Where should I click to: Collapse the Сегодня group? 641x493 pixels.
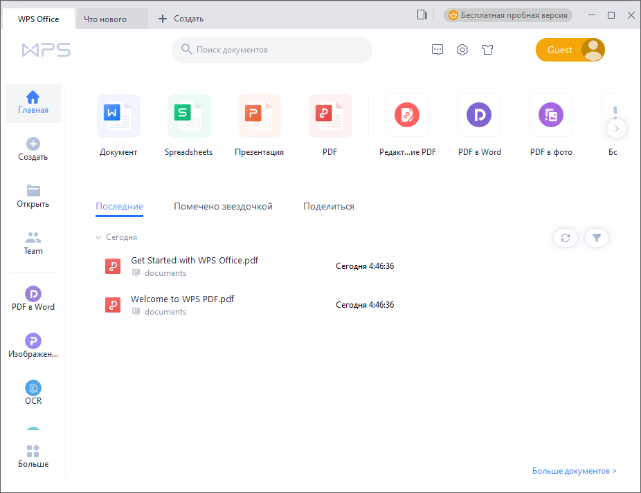[x=98, y=237]
